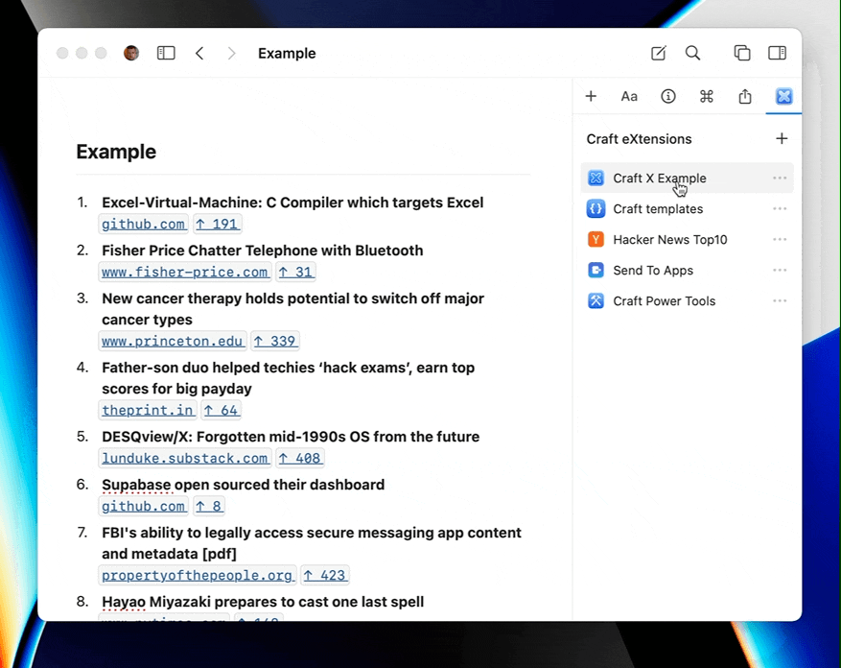
Task: Open the ↑ 408 score link
Action: (300, 458)
